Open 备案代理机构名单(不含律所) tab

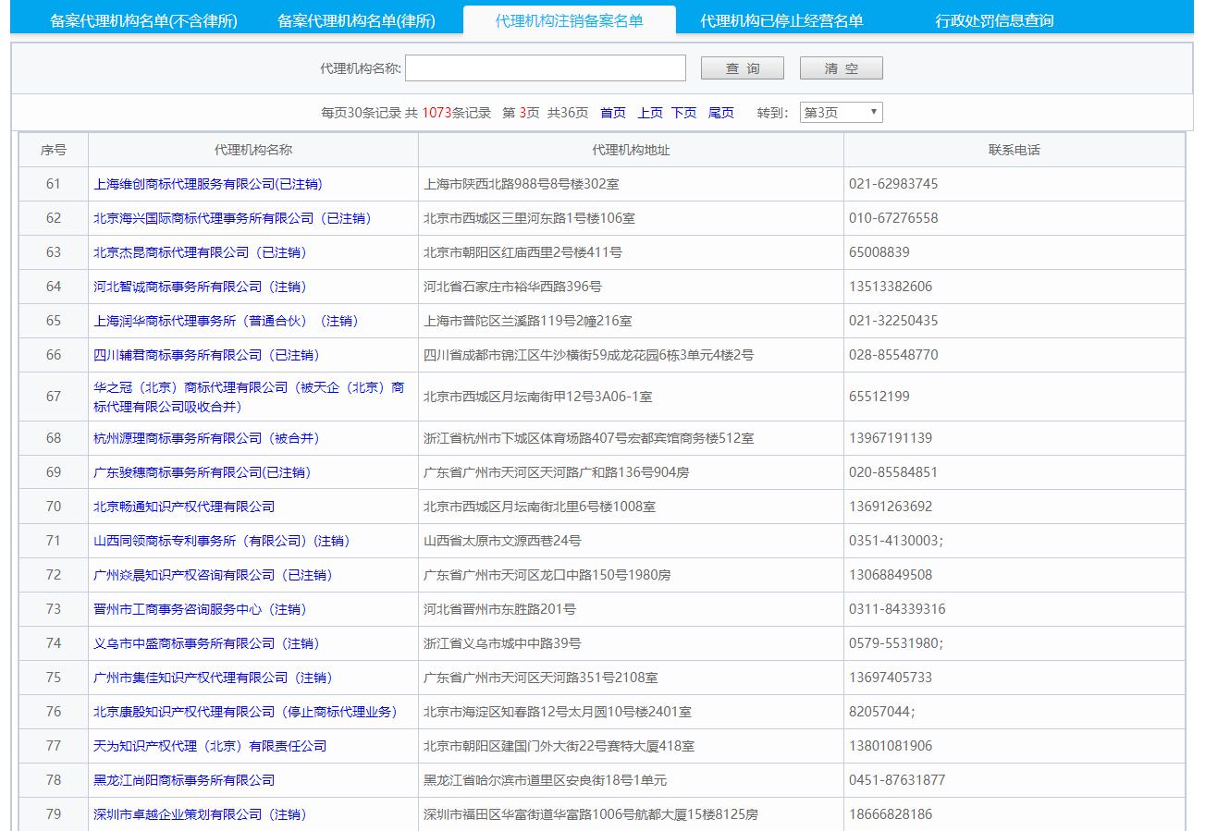coord(143,20)
